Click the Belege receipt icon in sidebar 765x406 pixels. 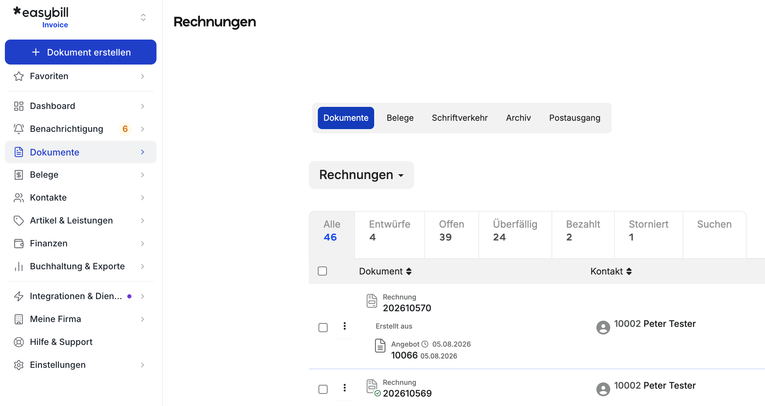click(19, 175)
